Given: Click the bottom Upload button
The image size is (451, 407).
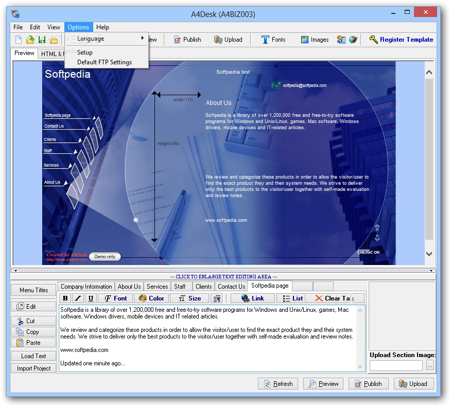Looking at the screenshot, I should (413, 384).
